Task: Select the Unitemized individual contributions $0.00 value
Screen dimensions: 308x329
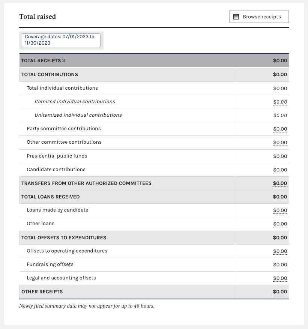Action: (280, 116)
